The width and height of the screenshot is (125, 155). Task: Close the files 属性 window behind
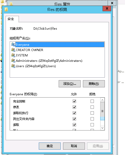click(112, 3)
